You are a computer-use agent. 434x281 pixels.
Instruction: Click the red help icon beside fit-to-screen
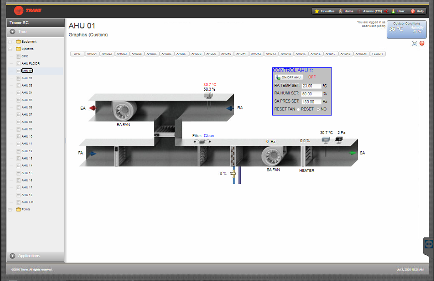pos(422,43)
